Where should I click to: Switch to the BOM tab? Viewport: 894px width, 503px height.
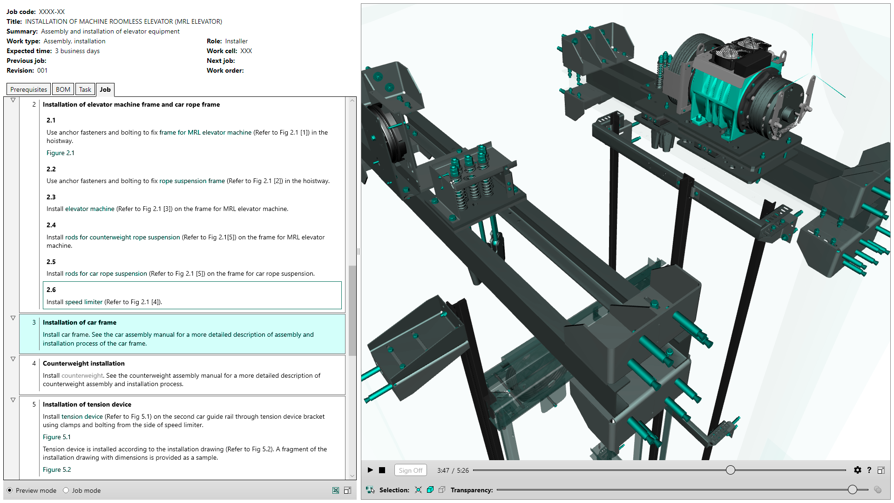[x=62, y=89]
